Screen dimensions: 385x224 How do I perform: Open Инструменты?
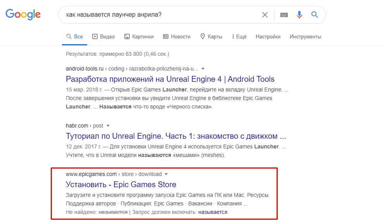[x=306, y=36]
